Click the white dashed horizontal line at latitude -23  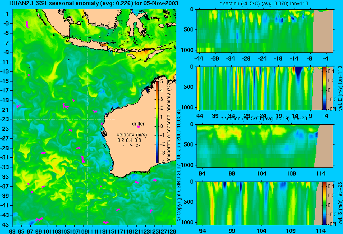(x=63, y=119)
